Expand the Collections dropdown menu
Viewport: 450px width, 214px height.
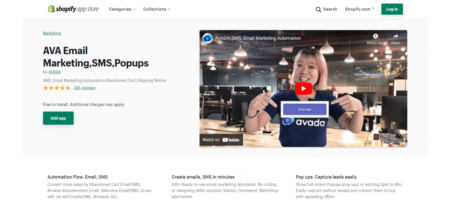pyautogui.click(x=156, y=9)
